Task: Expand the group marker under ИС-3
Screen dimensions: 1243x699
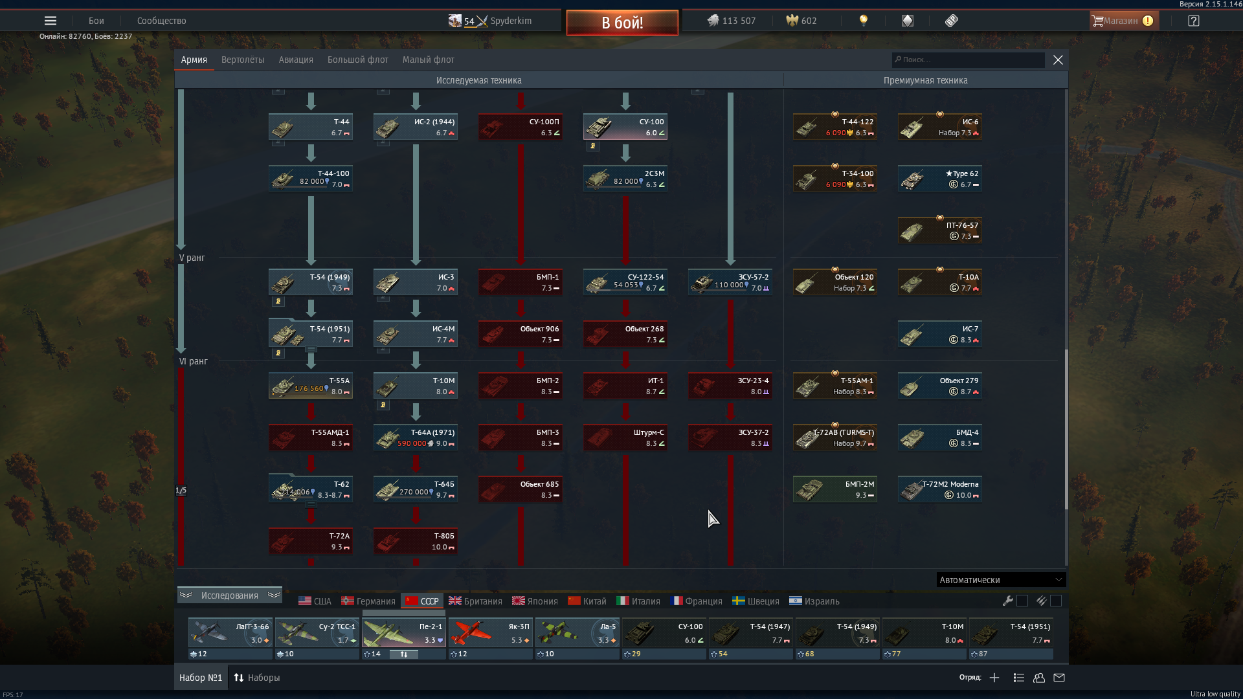Action: click(383, 298)
